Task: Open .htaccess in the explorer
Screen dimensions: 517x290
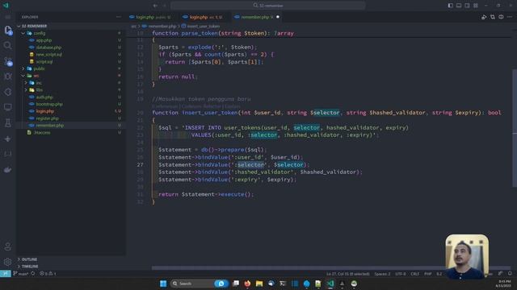Action: (42, 132)
